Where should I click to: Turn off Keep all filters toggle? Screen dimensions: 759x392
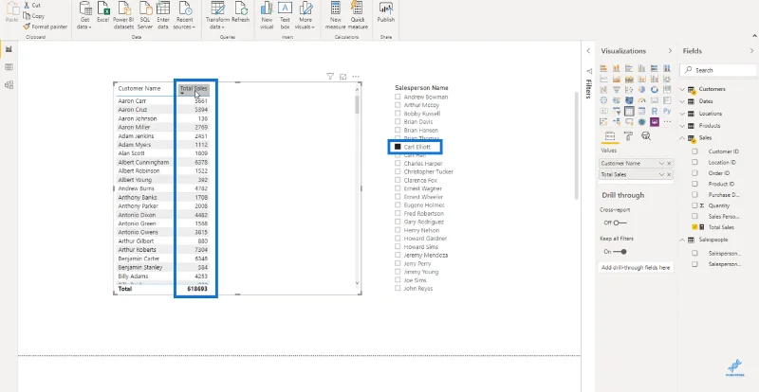620,251
